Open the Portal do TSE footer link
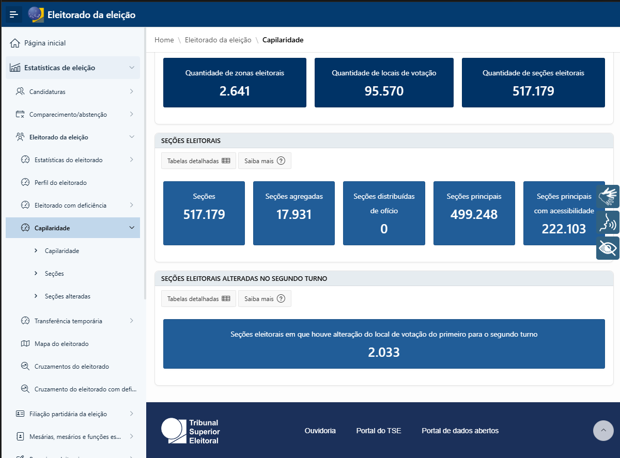 click(x=379, y=431)
